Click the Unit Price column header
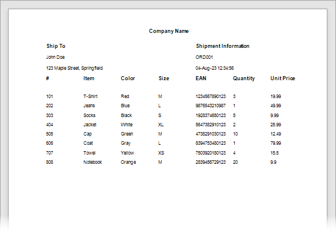The width and height of the screenshot is (336, 233). point(282,78)
